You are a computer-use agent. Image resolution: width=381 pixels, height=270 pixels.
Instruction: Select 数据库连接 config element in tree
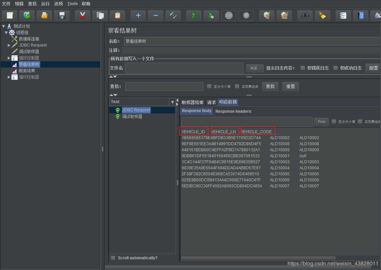pos(29,39)
